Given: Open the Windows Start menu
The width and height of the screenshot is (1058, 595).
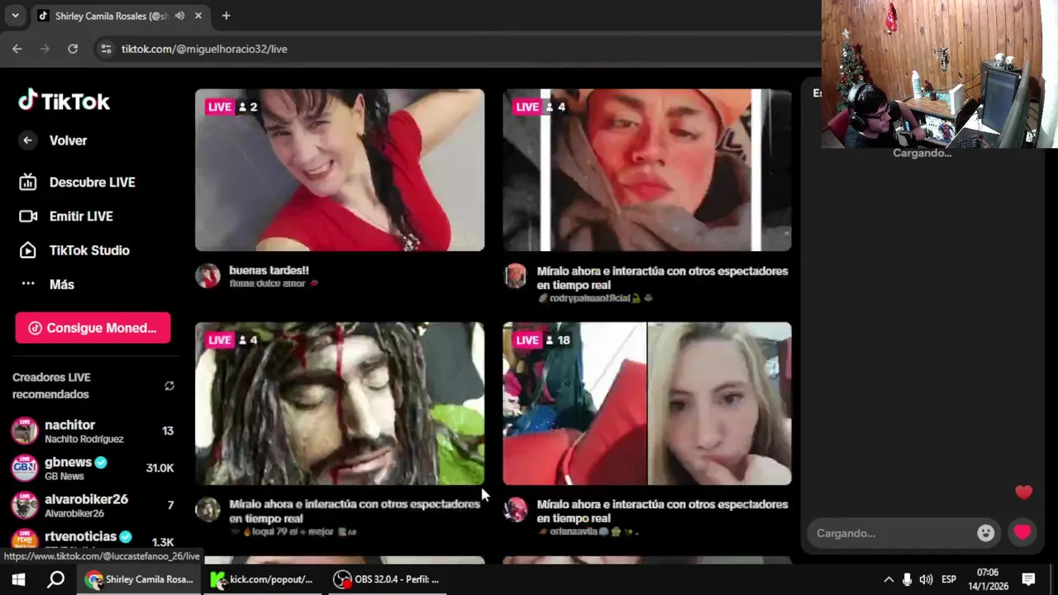Looking at the screenshot, I should (18, 579).
